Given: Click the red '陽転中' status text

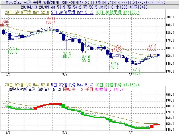Looking at the screenshot, I should tap(69, 90).
